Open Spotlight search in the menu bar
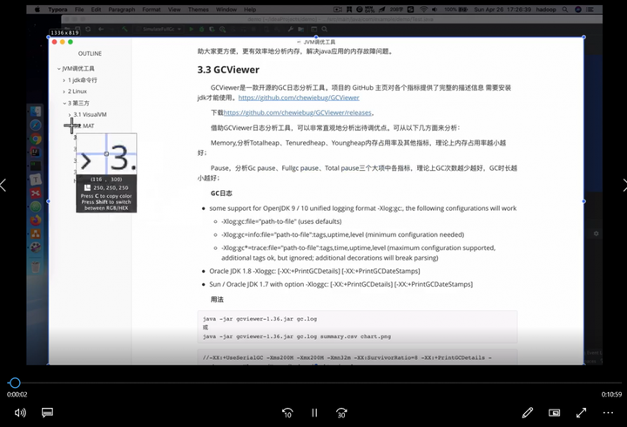The width and height of the screenshot is (627, 427). click(x=564, y=10)
